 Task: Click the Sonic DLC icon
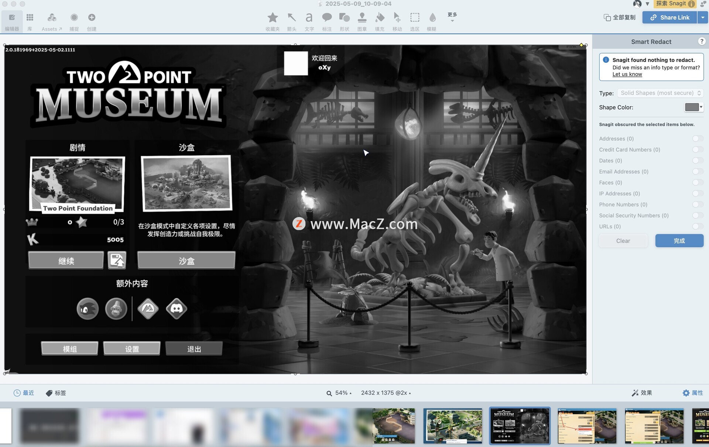[88, 309]
